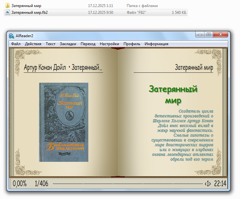The image size is (240, 199).
Task: Click the left page header Артур Конан Дойл
Action: 45,68
